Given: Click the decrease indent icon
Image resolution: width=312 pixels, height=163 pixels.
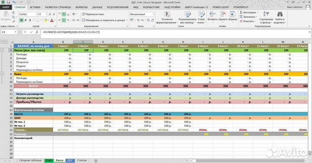Looking at the screenshot, I should point(74,20).
